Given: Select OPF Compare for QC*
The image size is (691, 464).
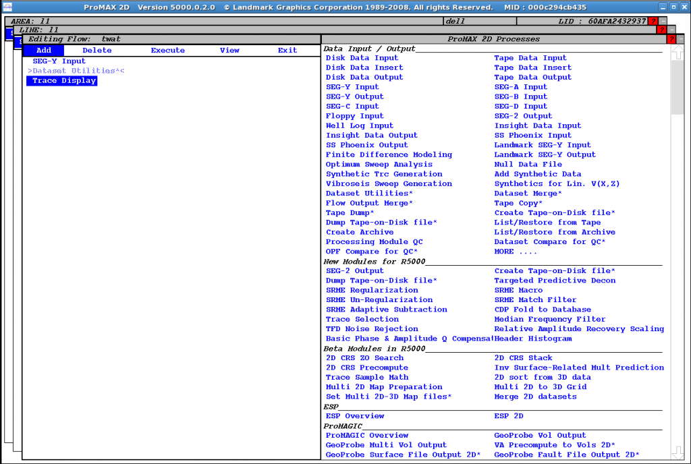Looking at the screenshot, I should (372, 252).
